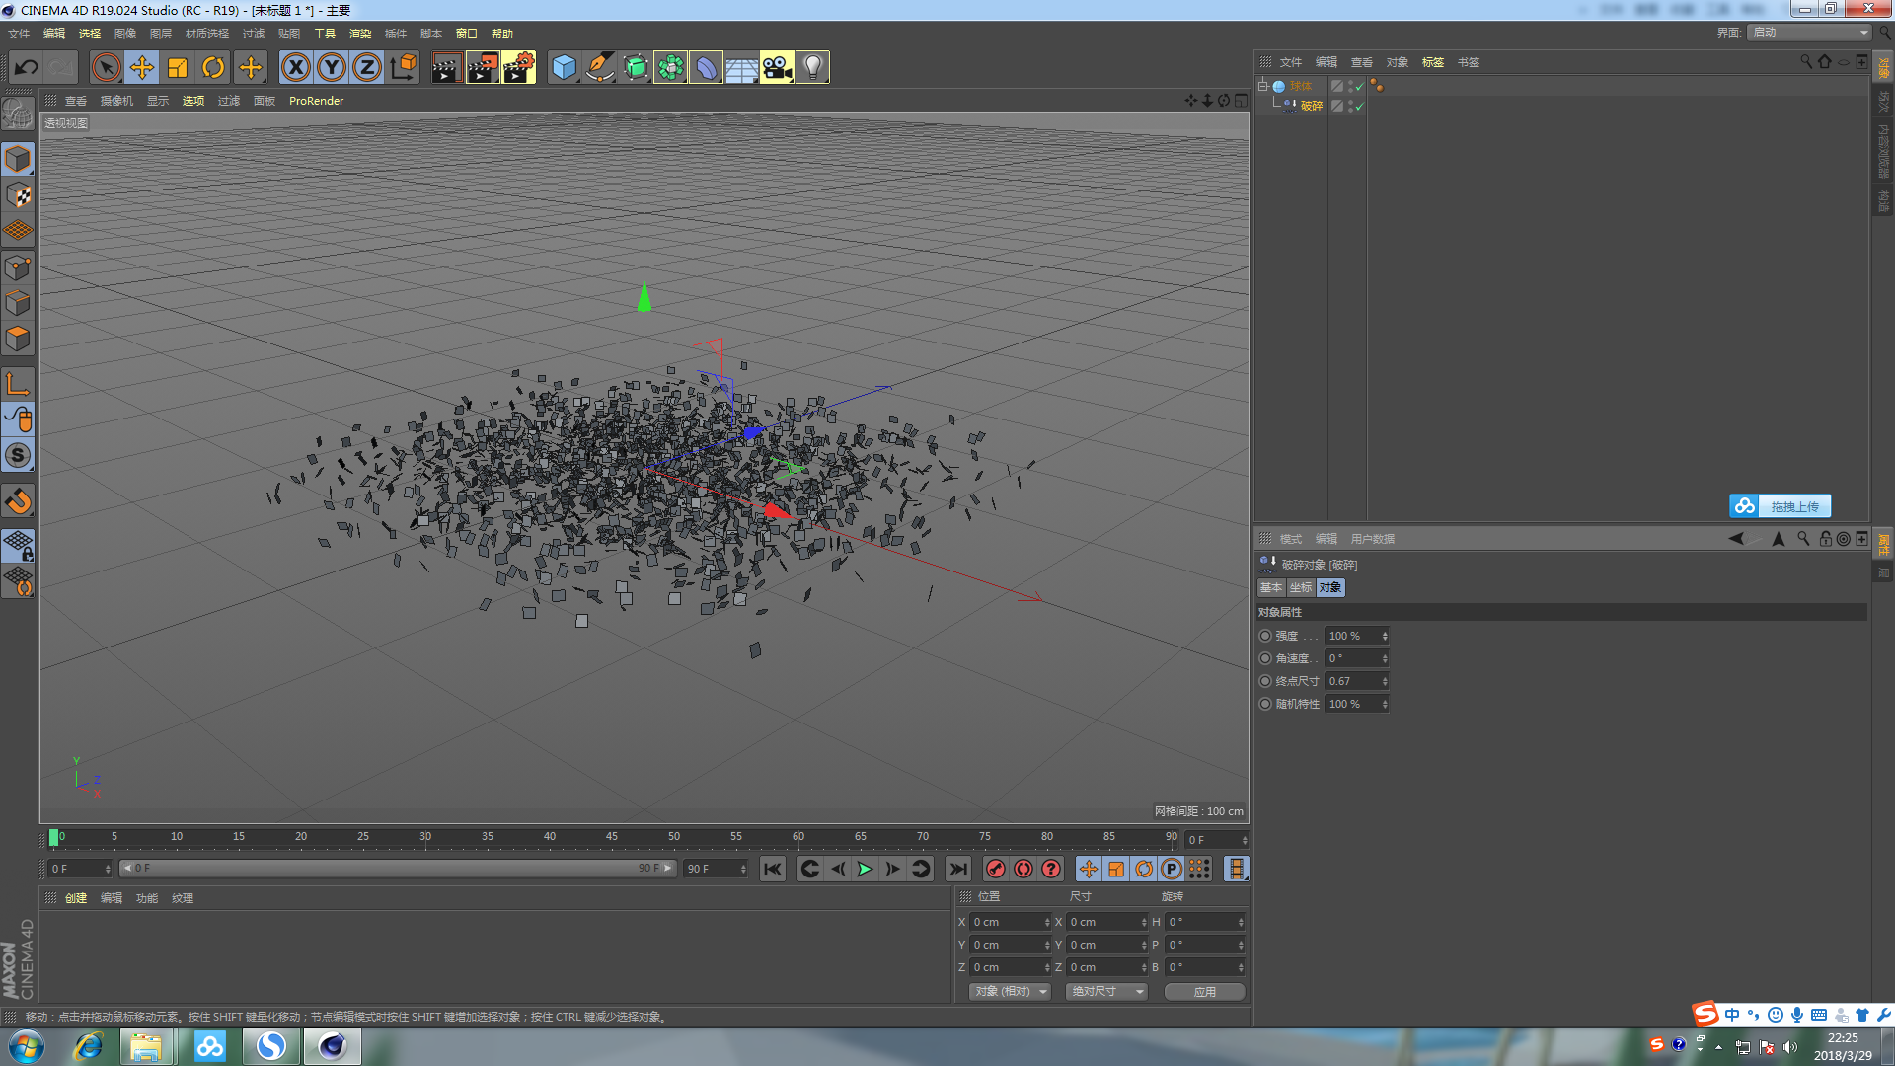Toggle position keyframe recording in timeline bar

tap(1088, 869)
